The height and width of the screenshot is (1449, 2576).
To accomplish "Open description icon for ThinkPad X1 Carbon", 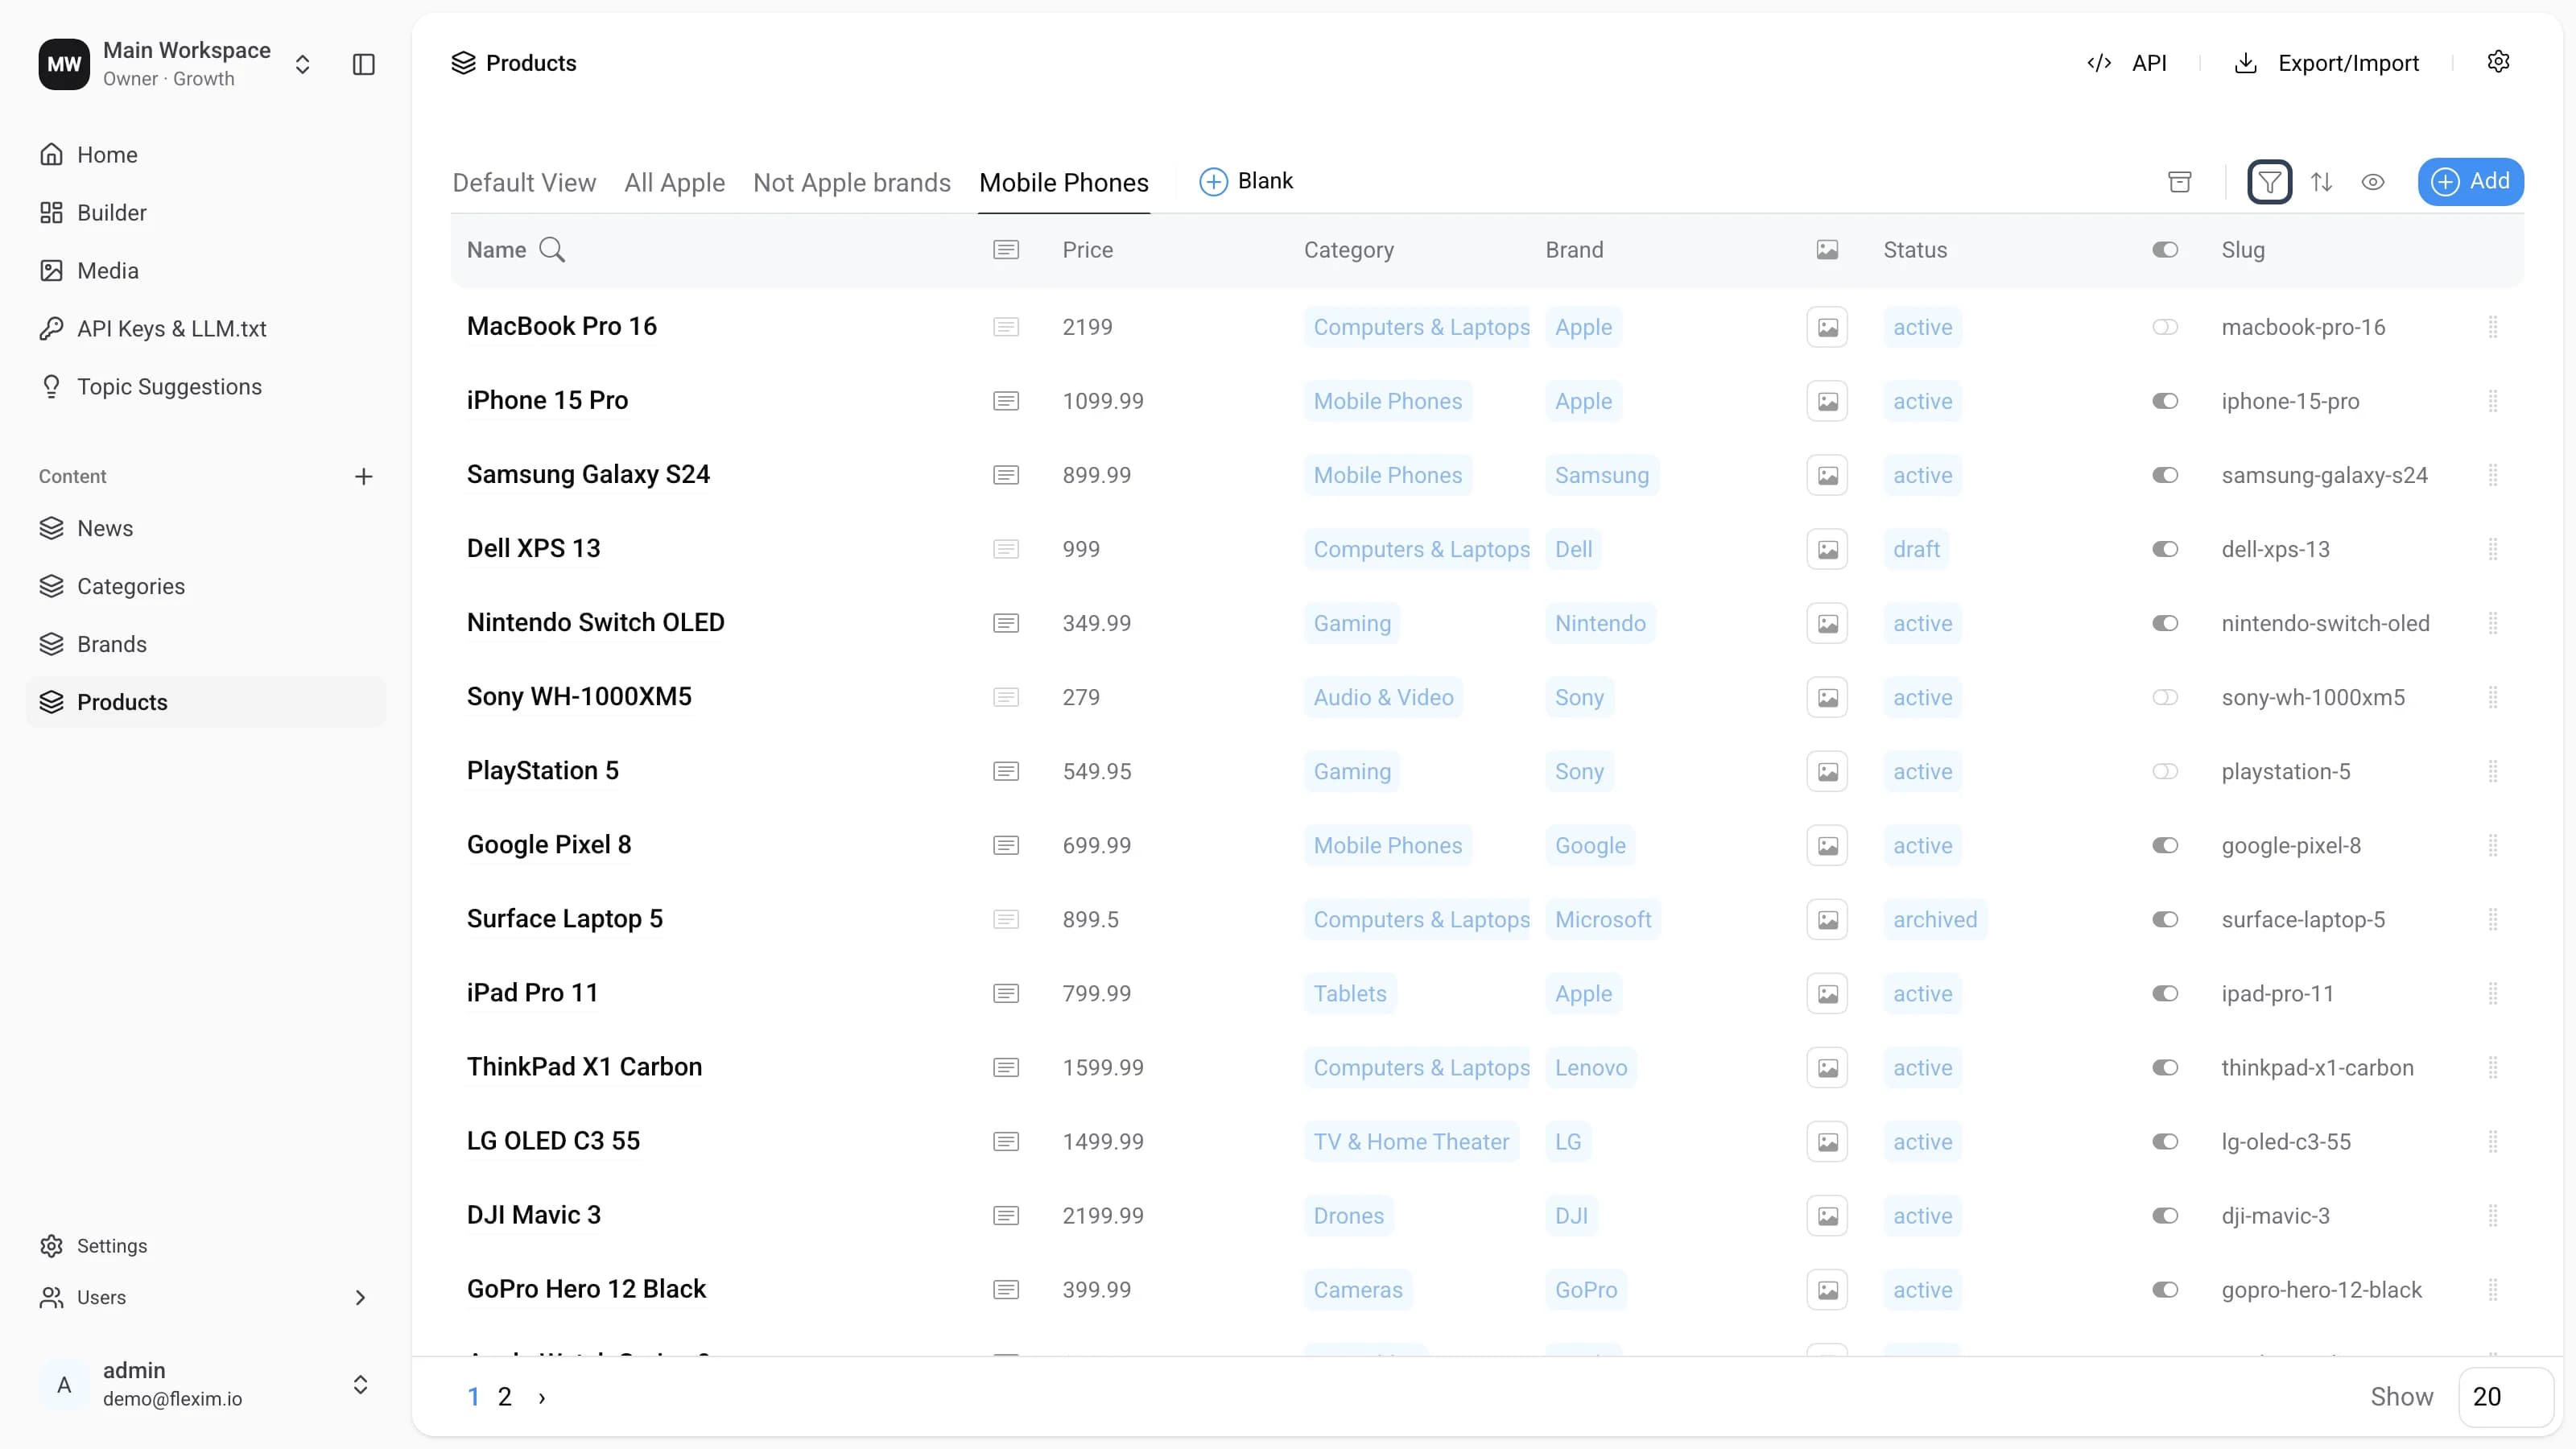I will click(1006, 1067).
